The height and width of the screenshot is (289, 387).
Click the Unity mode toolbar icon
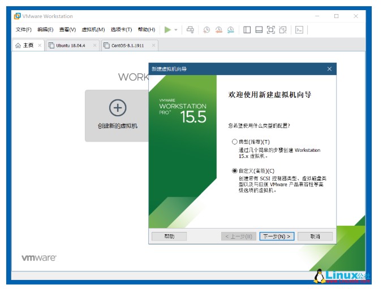point(283,30)
